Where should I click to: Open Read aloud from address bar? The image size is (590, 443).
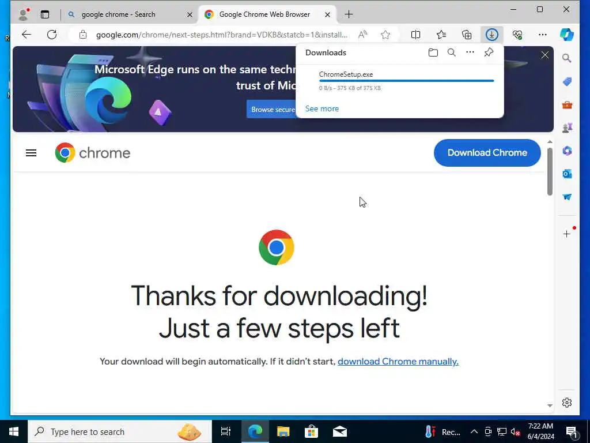(x=362, y=35)
